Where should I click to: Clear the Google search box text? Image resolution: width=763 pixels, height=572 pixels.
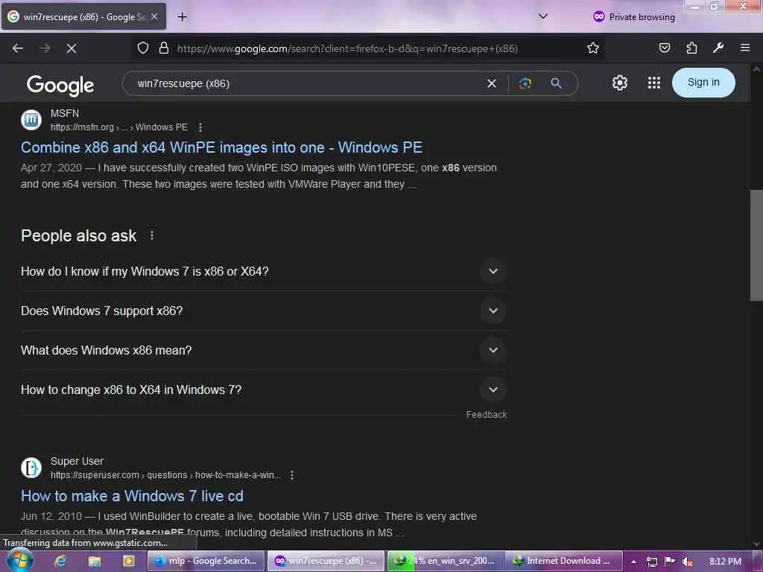(492, 83)
